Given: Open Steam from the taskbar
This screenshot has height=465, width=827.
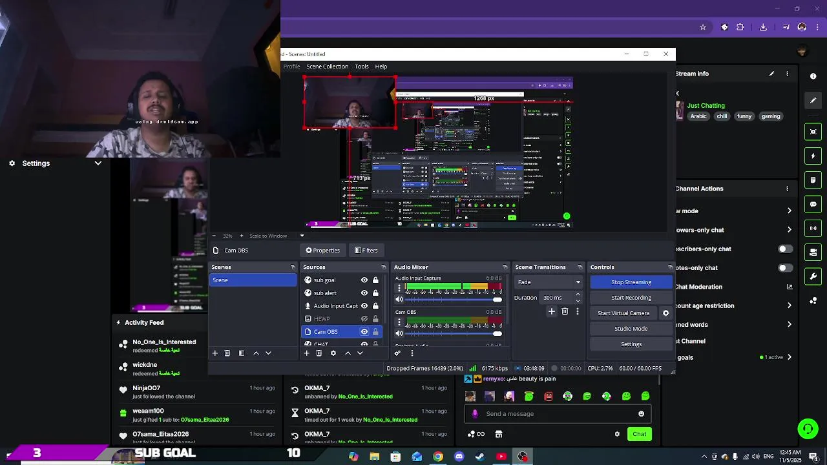Looking at the screenshot, I should pos(480,457).
